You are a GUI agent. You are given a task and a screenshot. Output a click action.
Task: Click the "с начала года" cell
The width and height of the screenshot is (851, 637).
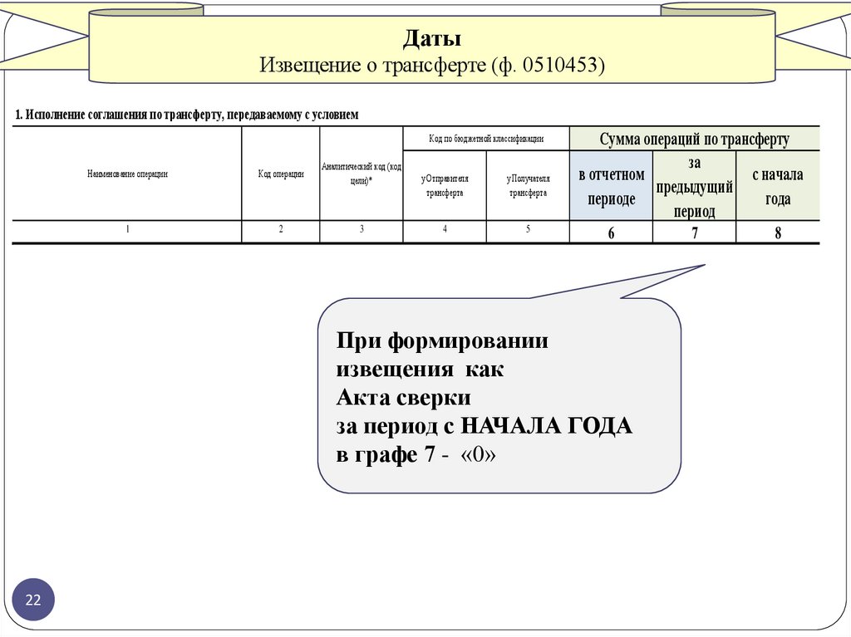pyautogui.click(x=778, y=185)
